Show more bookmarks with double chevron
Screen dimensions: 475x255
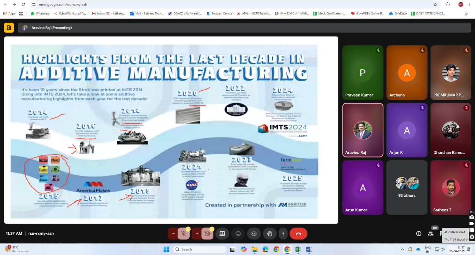466,13
